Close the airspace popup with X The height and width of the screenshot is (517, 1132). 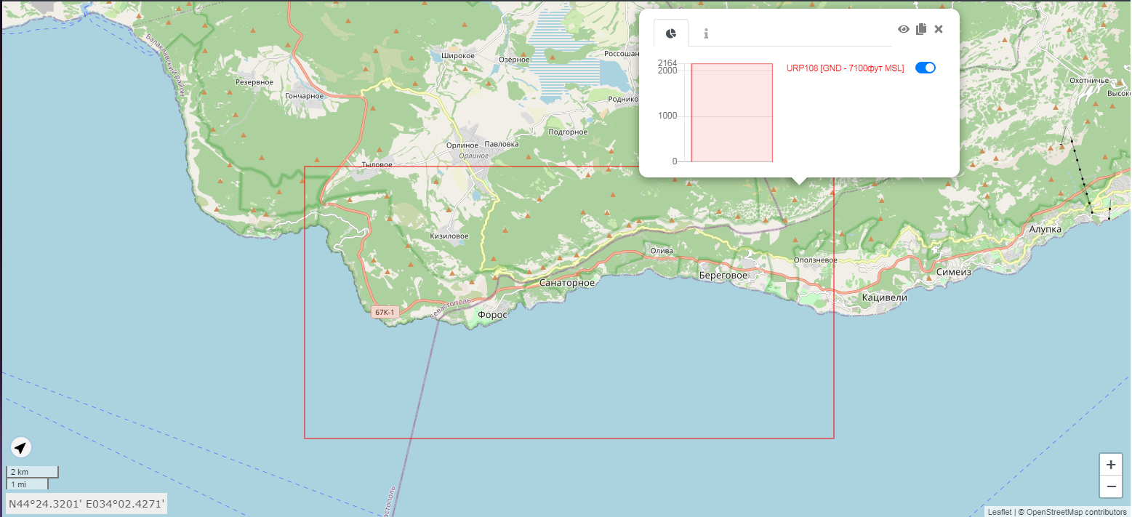click(x=939, y=29)
